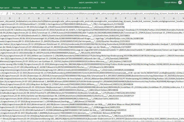Select column S header
184x122 pixels.
(154, 18)
